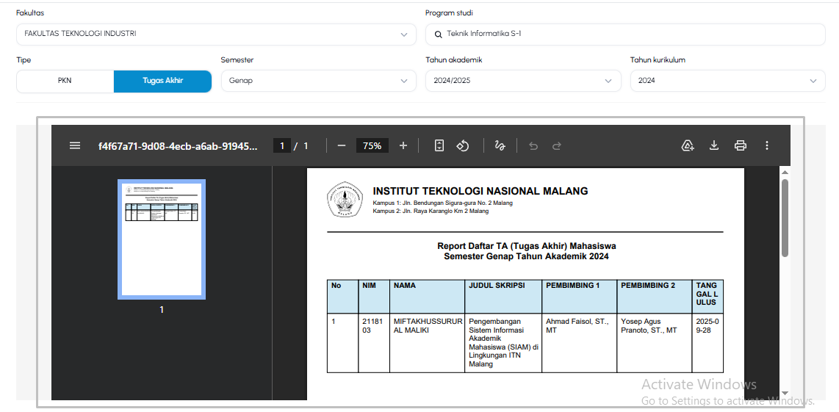Image resolution: width=839 pixels, height=412 pixels.
Task: Click the scrollbar up arrow
Action: 785,172
